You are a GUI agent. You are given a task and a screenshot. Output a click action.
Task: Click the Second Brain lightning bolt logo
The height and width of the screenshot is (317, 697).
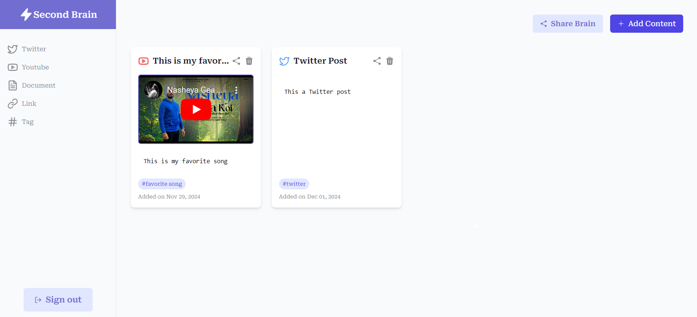point(26,15)
